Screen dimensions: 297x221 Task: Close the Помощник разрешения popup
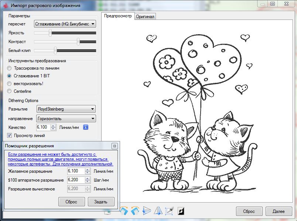click(x=115, y=146)
